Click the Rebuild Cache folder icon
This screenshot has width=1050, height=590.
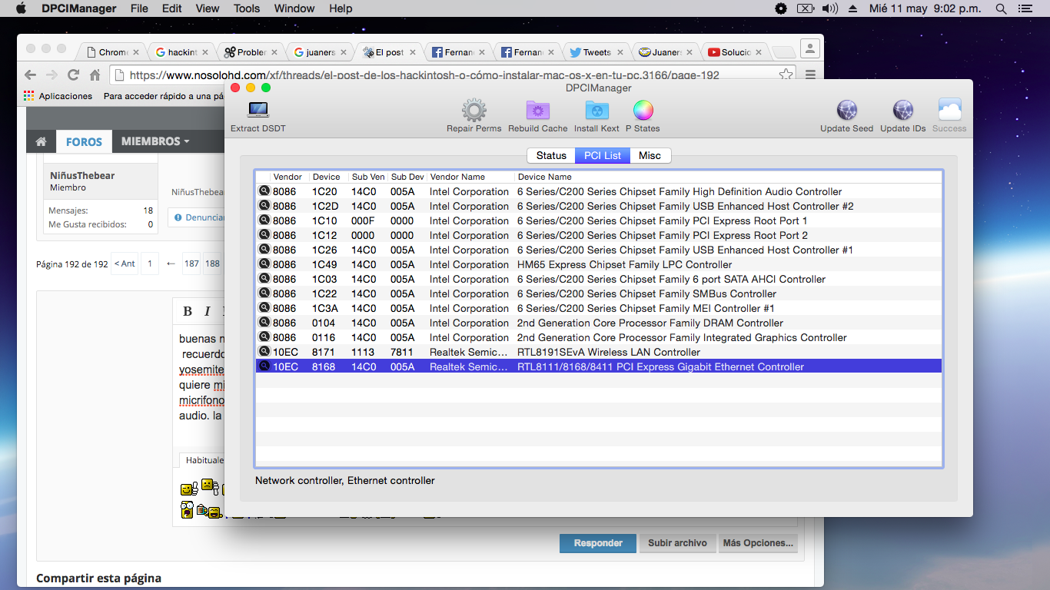[538, 110]
